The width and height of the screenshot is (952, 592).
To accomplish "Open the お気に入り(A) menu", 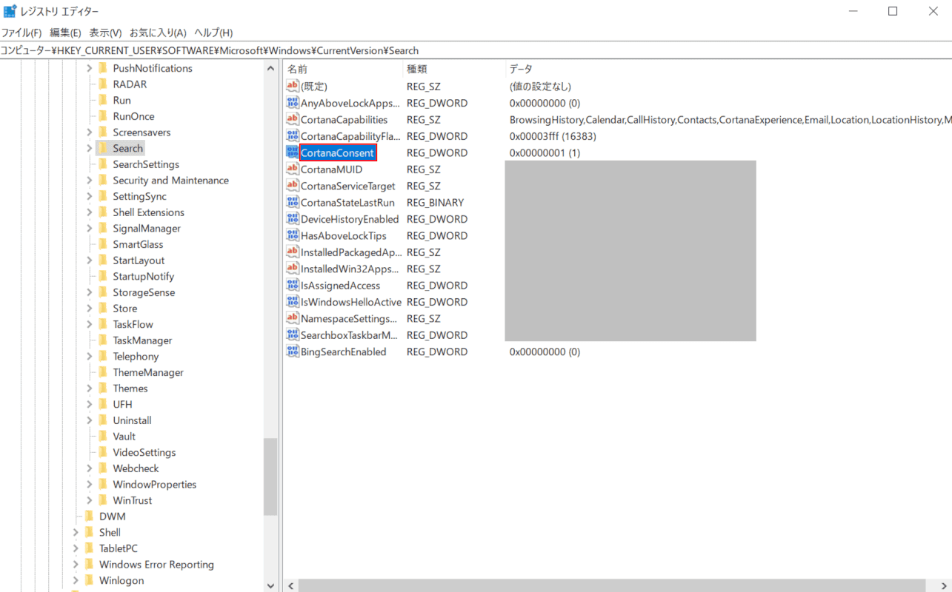I will click(x=158, y=33).
